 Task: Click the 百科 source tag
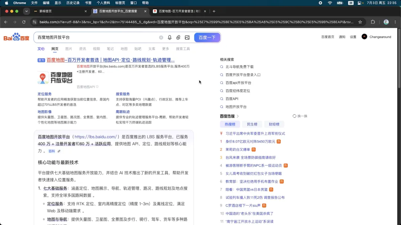coord(52,151)
